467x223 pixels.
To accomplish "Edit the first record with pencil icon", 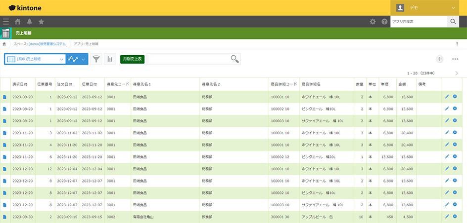I will (x=447, y=97).
